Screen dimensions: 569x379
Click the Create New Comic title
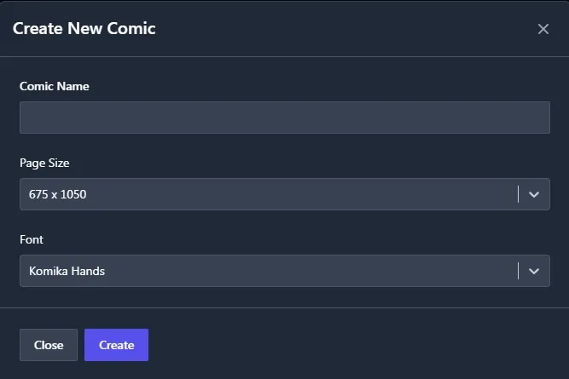click(x=84, y=28)
